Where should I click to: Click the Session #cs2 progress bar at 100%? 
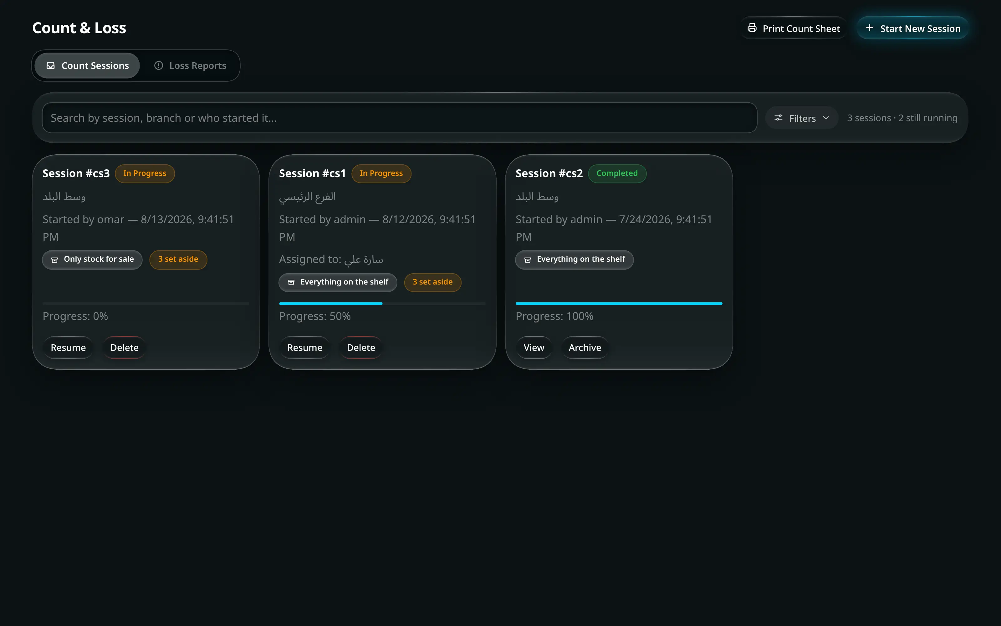pos(619,304)
